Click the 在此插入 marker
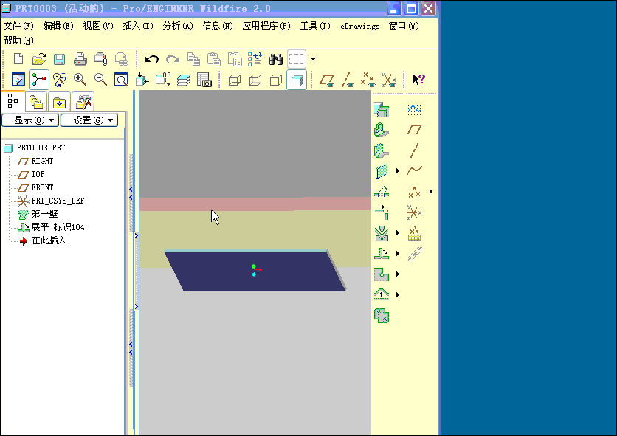 click(49, 241)
